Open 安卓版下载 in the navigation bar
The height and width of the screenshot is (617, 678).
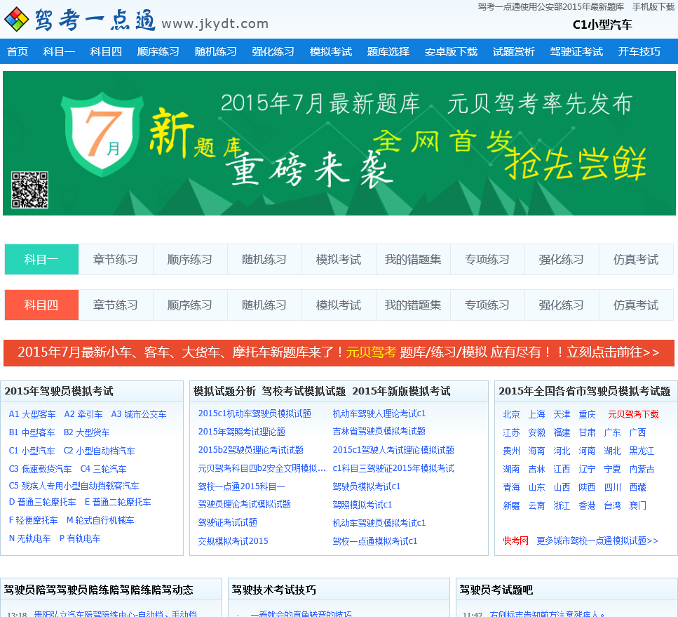pyautogui.click(x=451, y=51)
